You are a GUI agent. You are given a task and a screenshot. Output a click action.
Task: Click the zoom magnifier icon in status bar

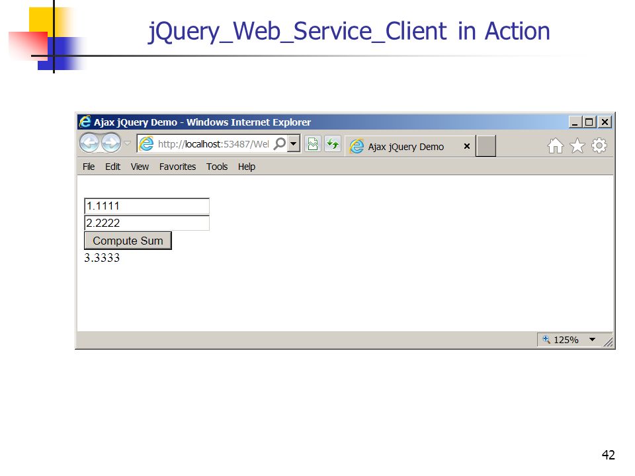click(546, 339)
